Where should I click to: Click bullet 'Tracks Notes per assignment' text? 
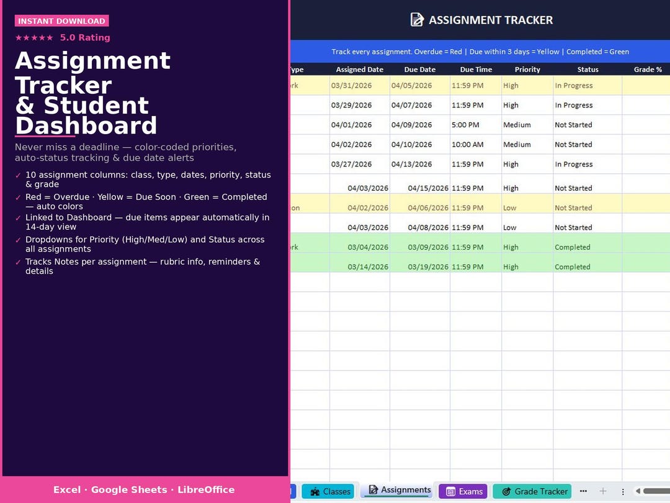tap(143, 266)
